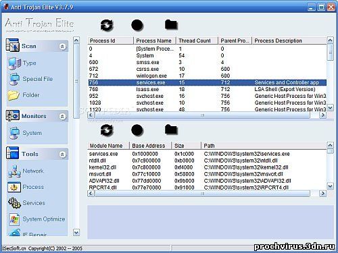
Task: Select the ntdll.dll module row
Action: pyautogui.click(x=207, y=161)
